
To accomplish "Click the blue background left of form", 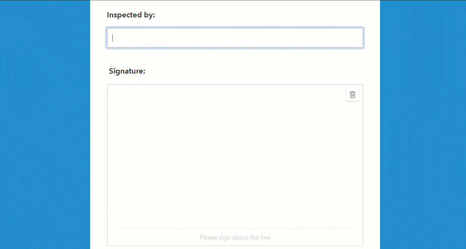I will 45,124.
